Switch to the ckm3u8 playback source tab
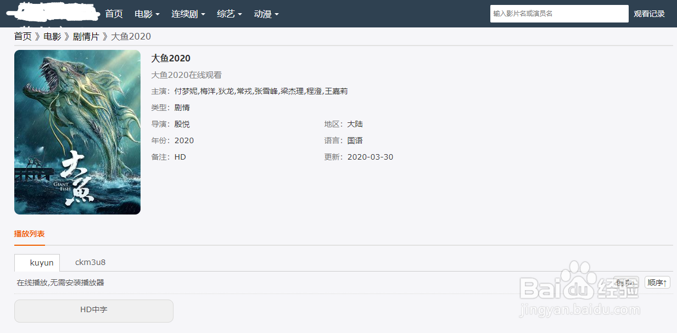The width and height of the screenshot is (677, 333). [x=90, y=262]
